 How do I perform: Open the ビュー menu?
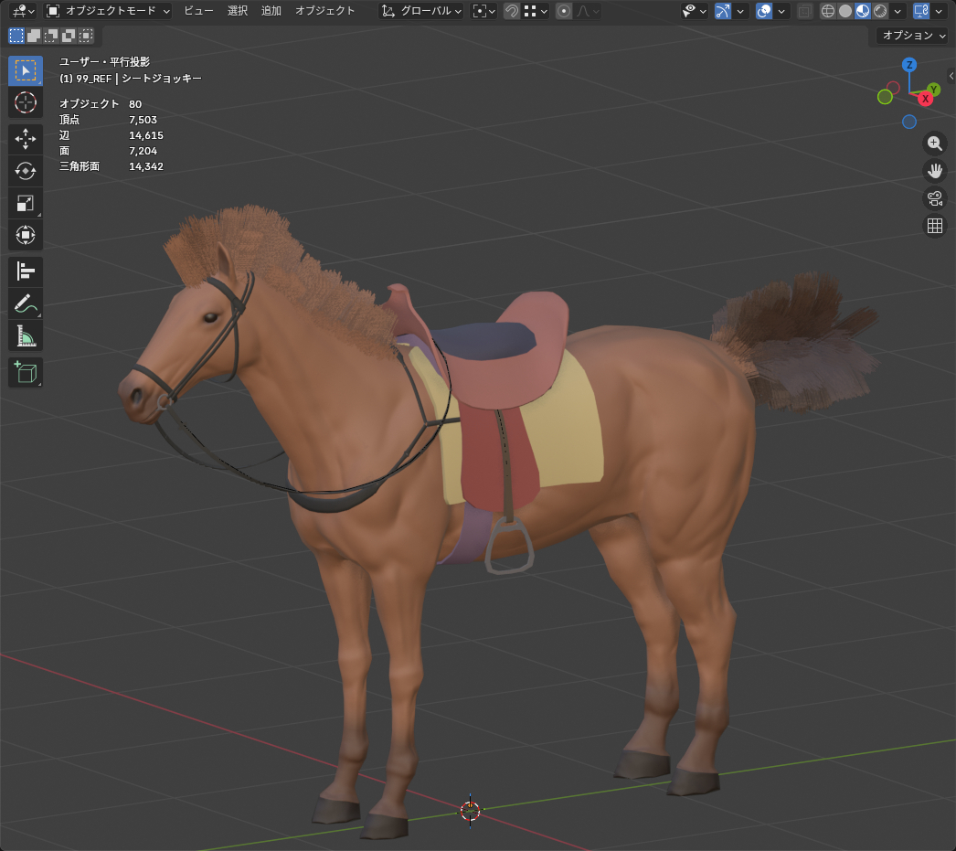coord(198,11)
